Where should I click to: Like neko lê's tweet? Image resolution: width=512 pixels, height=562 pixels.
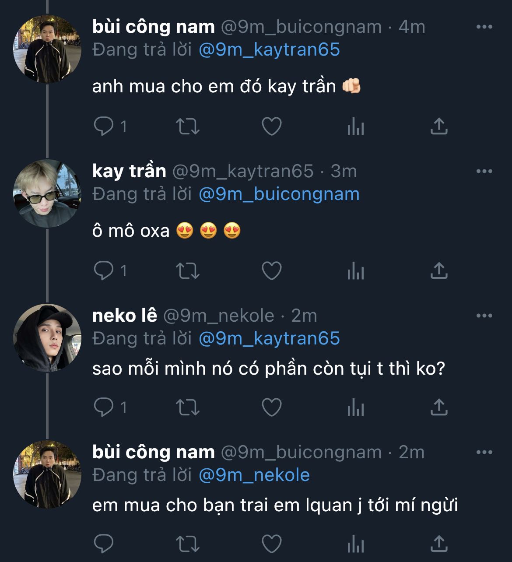[x=271, y=407]
